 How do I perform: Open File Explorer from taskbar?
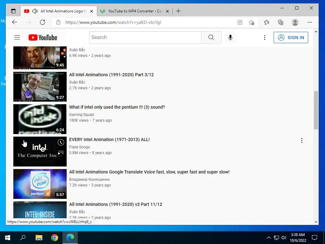tap(39, 238)
